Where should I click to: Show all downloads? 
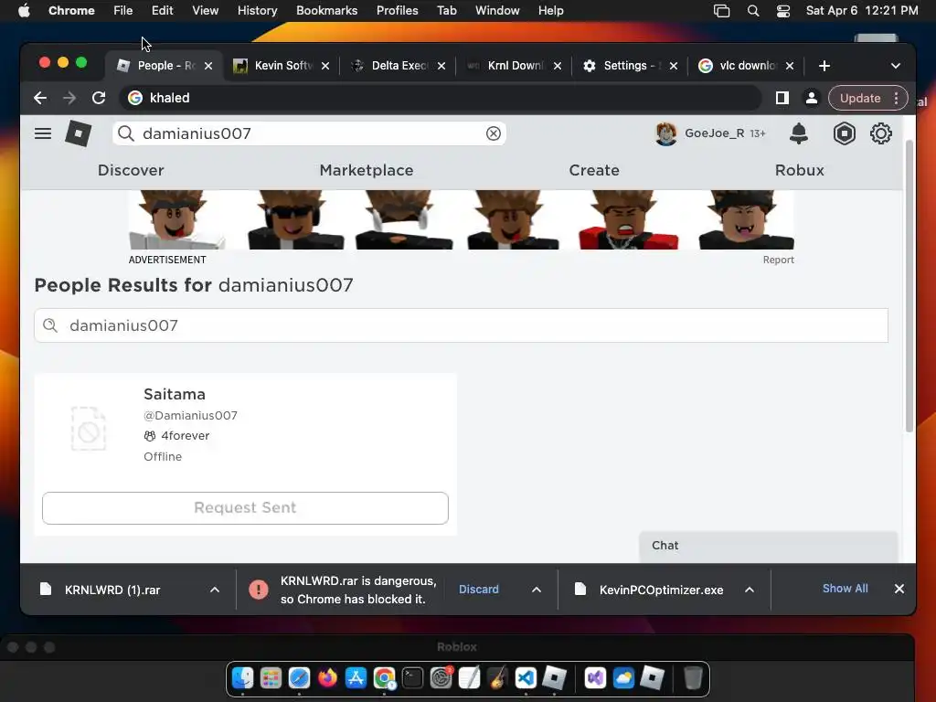(846, 589)
